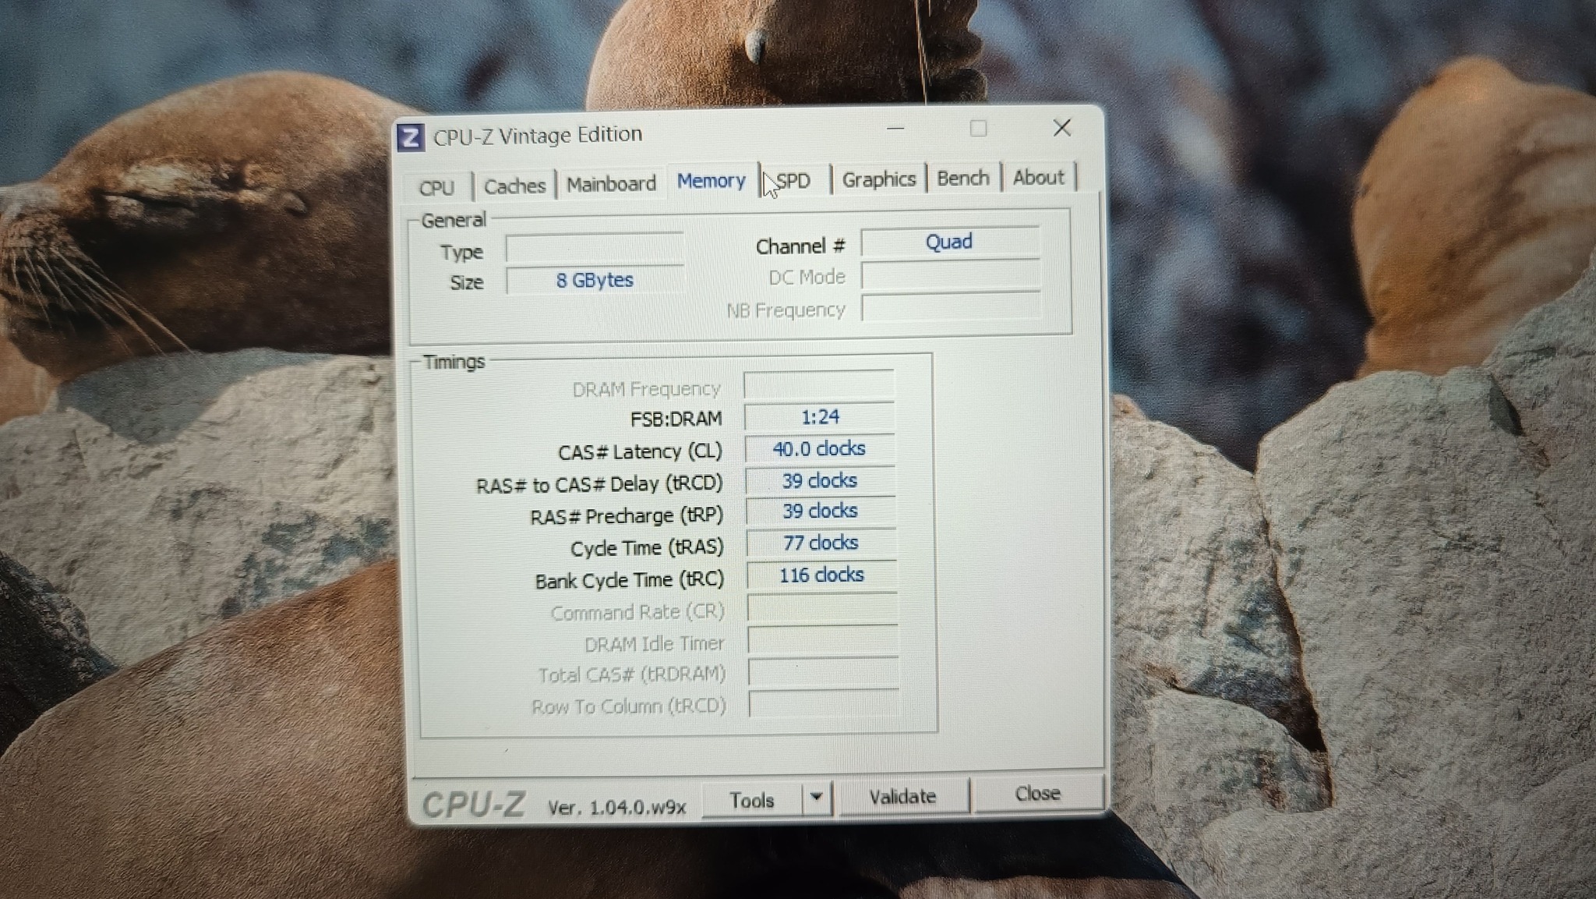
Task: Select the Memory tab
Action: tap(711, 181)
